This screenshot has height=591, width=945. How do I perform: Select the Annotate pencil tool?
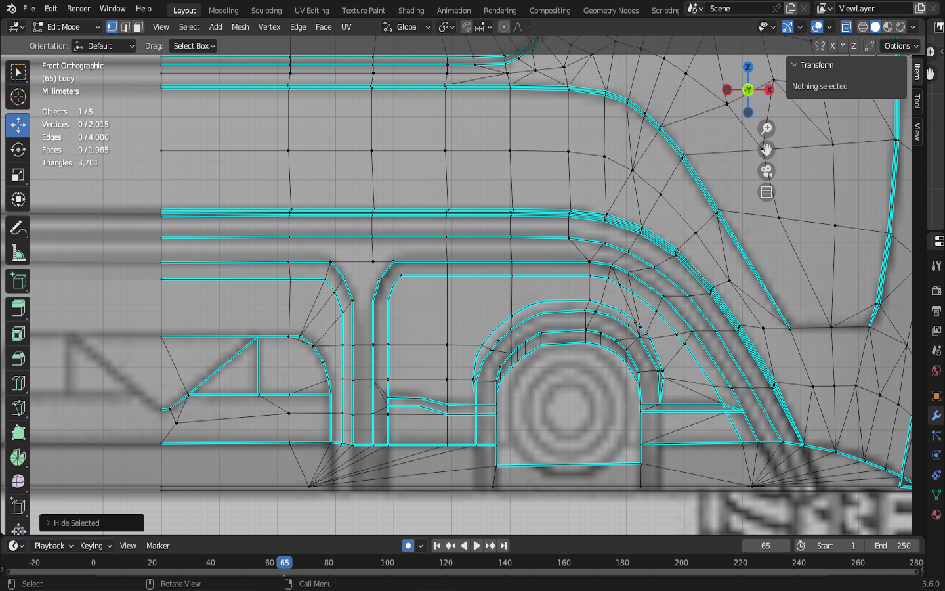18,228
